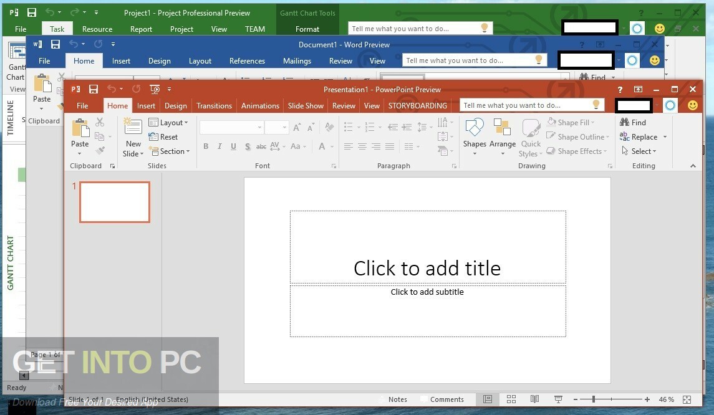The width and height of the screenshot is (714, 415).
Task: Click the Save icon in Project title bar
Action: [x=31, y=12]
